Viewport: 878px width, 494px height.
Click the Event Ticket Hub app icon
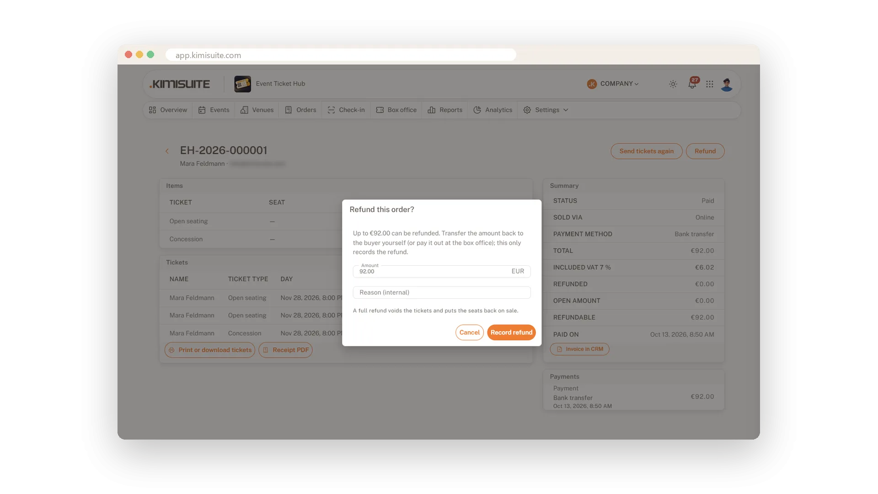(242, 84)
